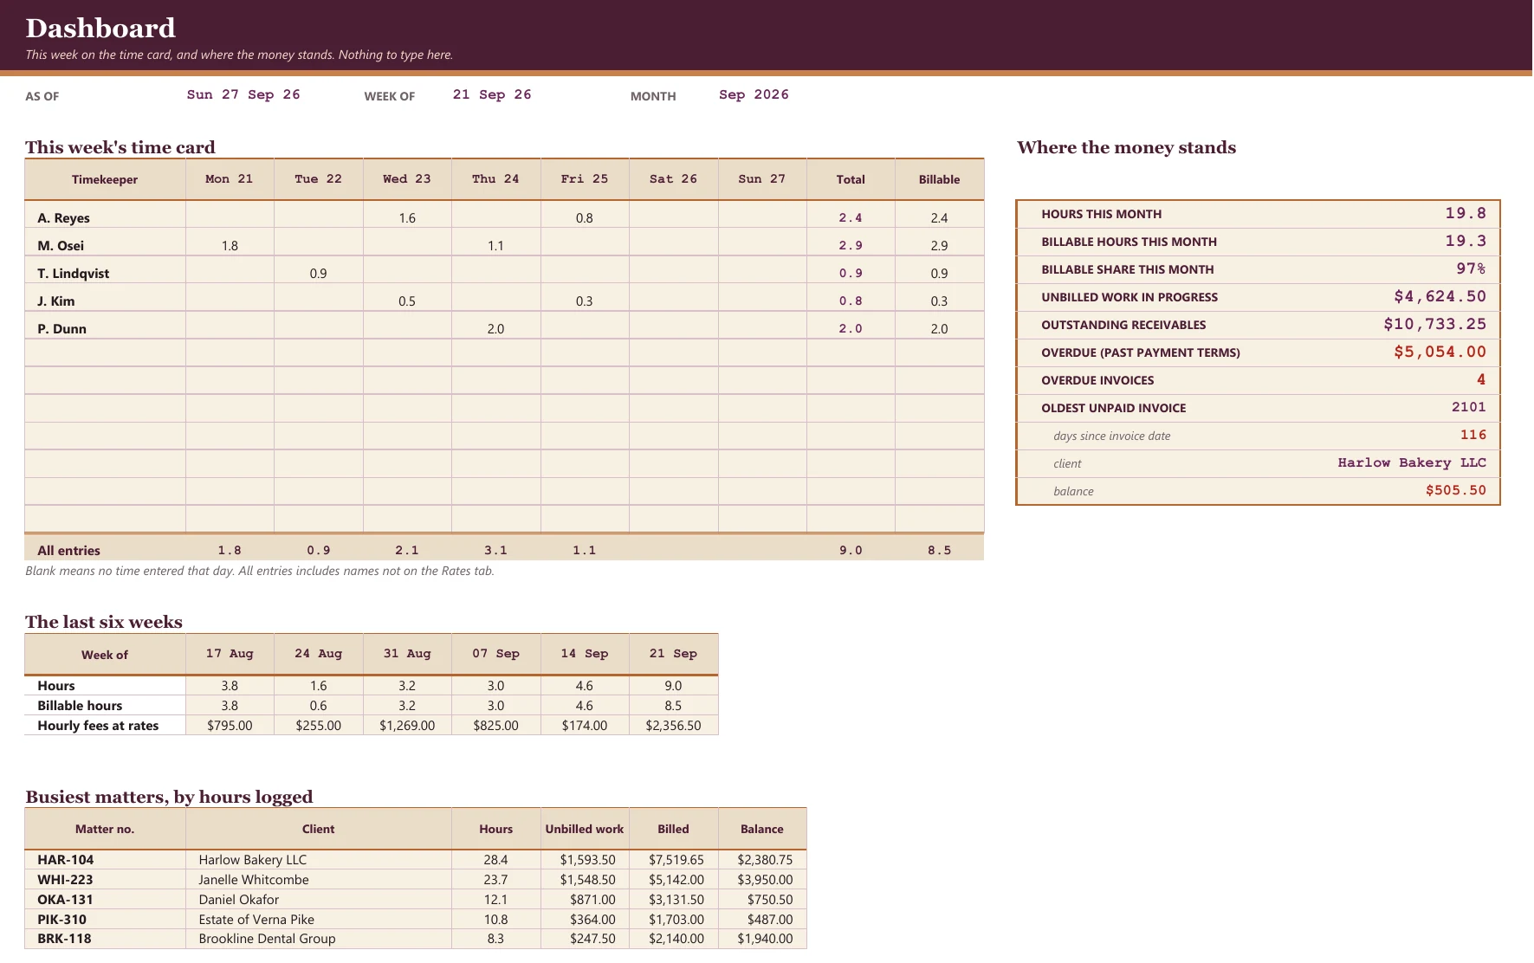The width and height of the screenshot is (1534, 963).
Task: Select HAR-104 billed amount $7,519.65
Action: tap(676, 860)
